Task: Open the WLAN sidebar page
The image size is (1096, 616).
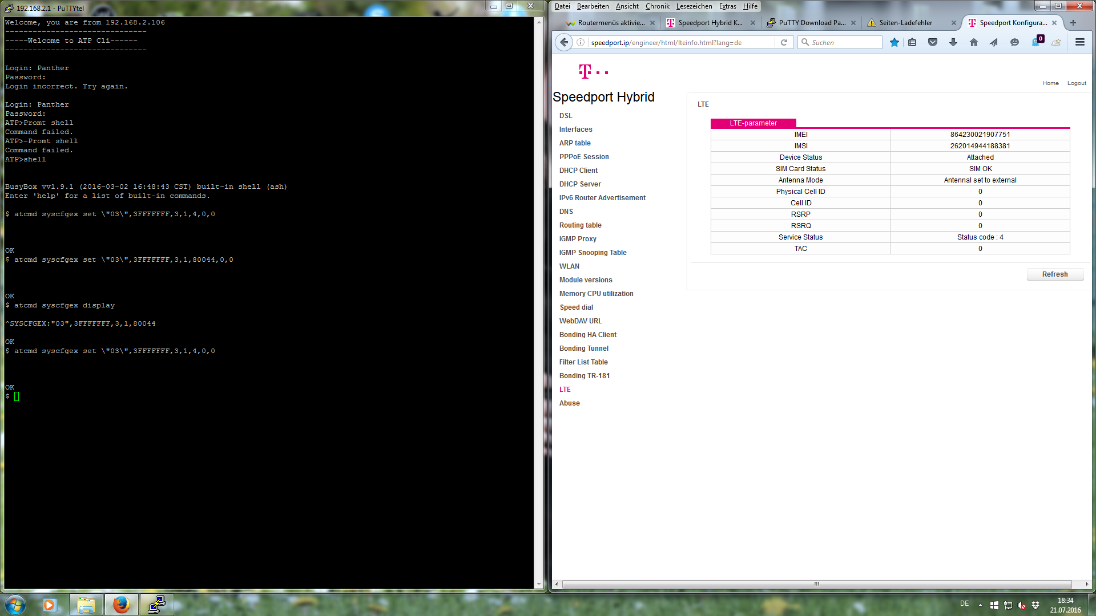Action: pos(569,266)
